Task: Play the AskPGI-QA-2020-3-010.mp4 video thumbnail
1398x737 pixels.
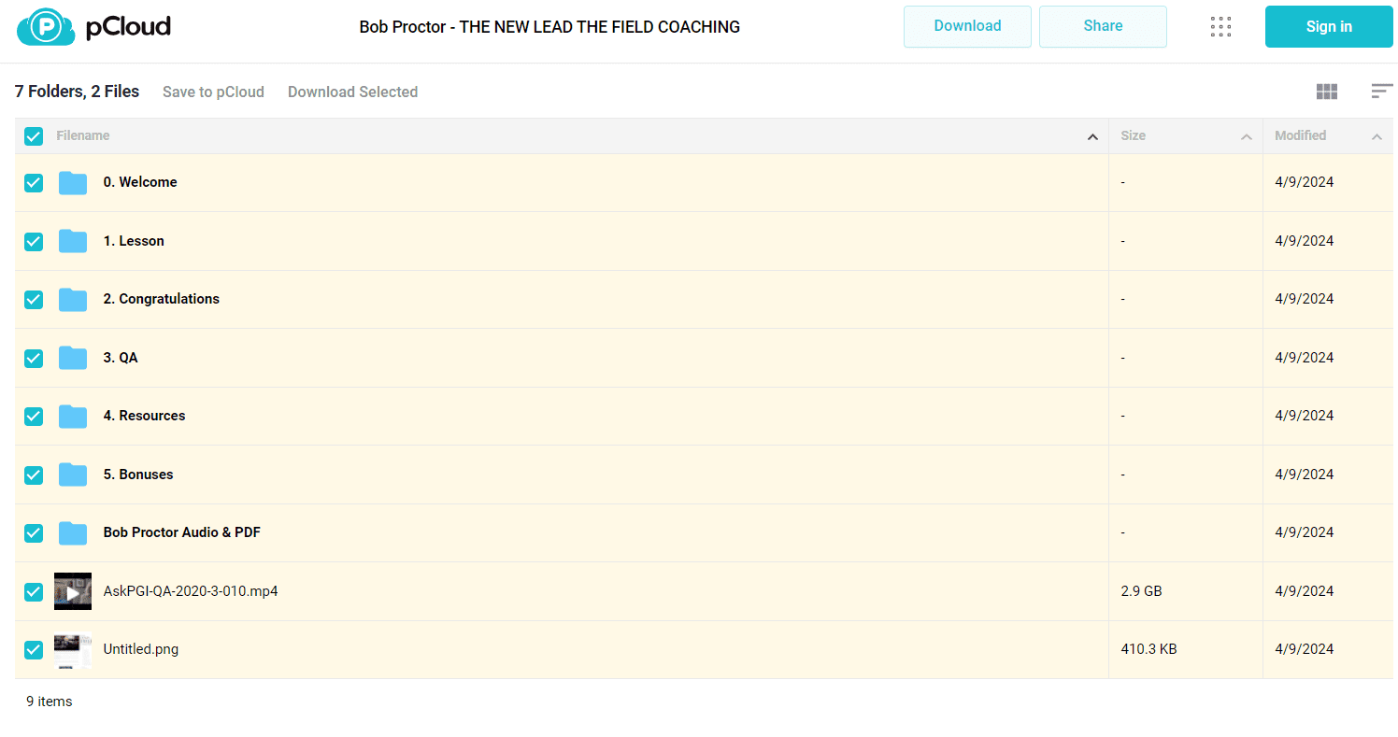Action: [x=73, y=591]
